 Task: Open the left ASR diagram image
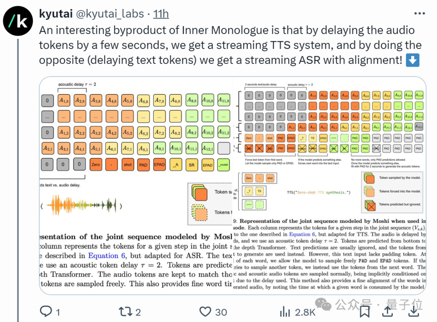click(x=136, y=185)
